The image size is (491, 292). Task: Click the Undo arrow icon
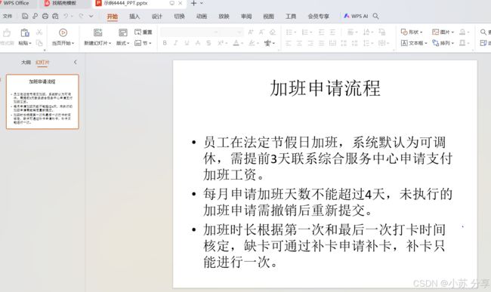click(66, 16)
